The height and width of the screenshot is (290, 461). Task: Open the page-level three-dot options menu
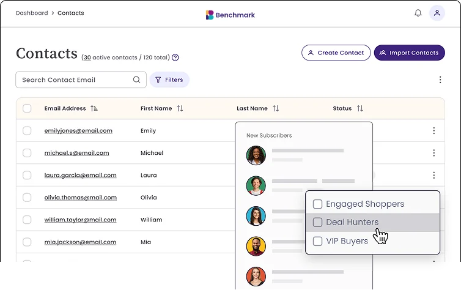click(440, 80)
